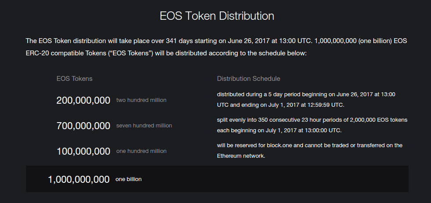Click the block.one reserved tokens description
The image size is (431, 203).
[x=309, y=150]
